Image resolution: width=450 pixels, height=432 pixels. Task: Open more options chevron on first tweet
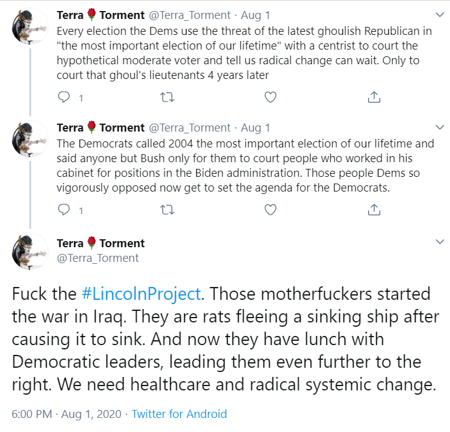[x=440, y=15]
